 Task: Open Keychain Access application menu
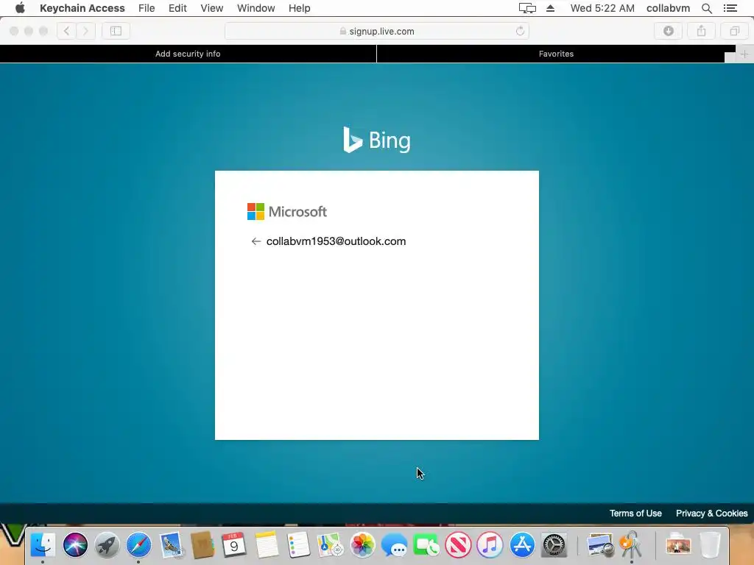click(x=82, y=8)
